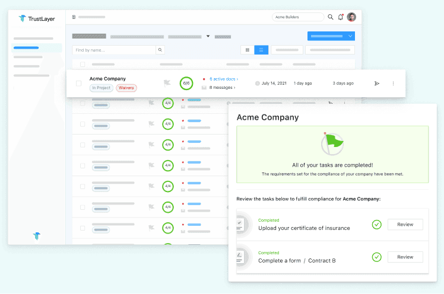This screenshot has width=444, height=294.
Task: Open the search magnifier in top bar
Action: coord(331,17)
